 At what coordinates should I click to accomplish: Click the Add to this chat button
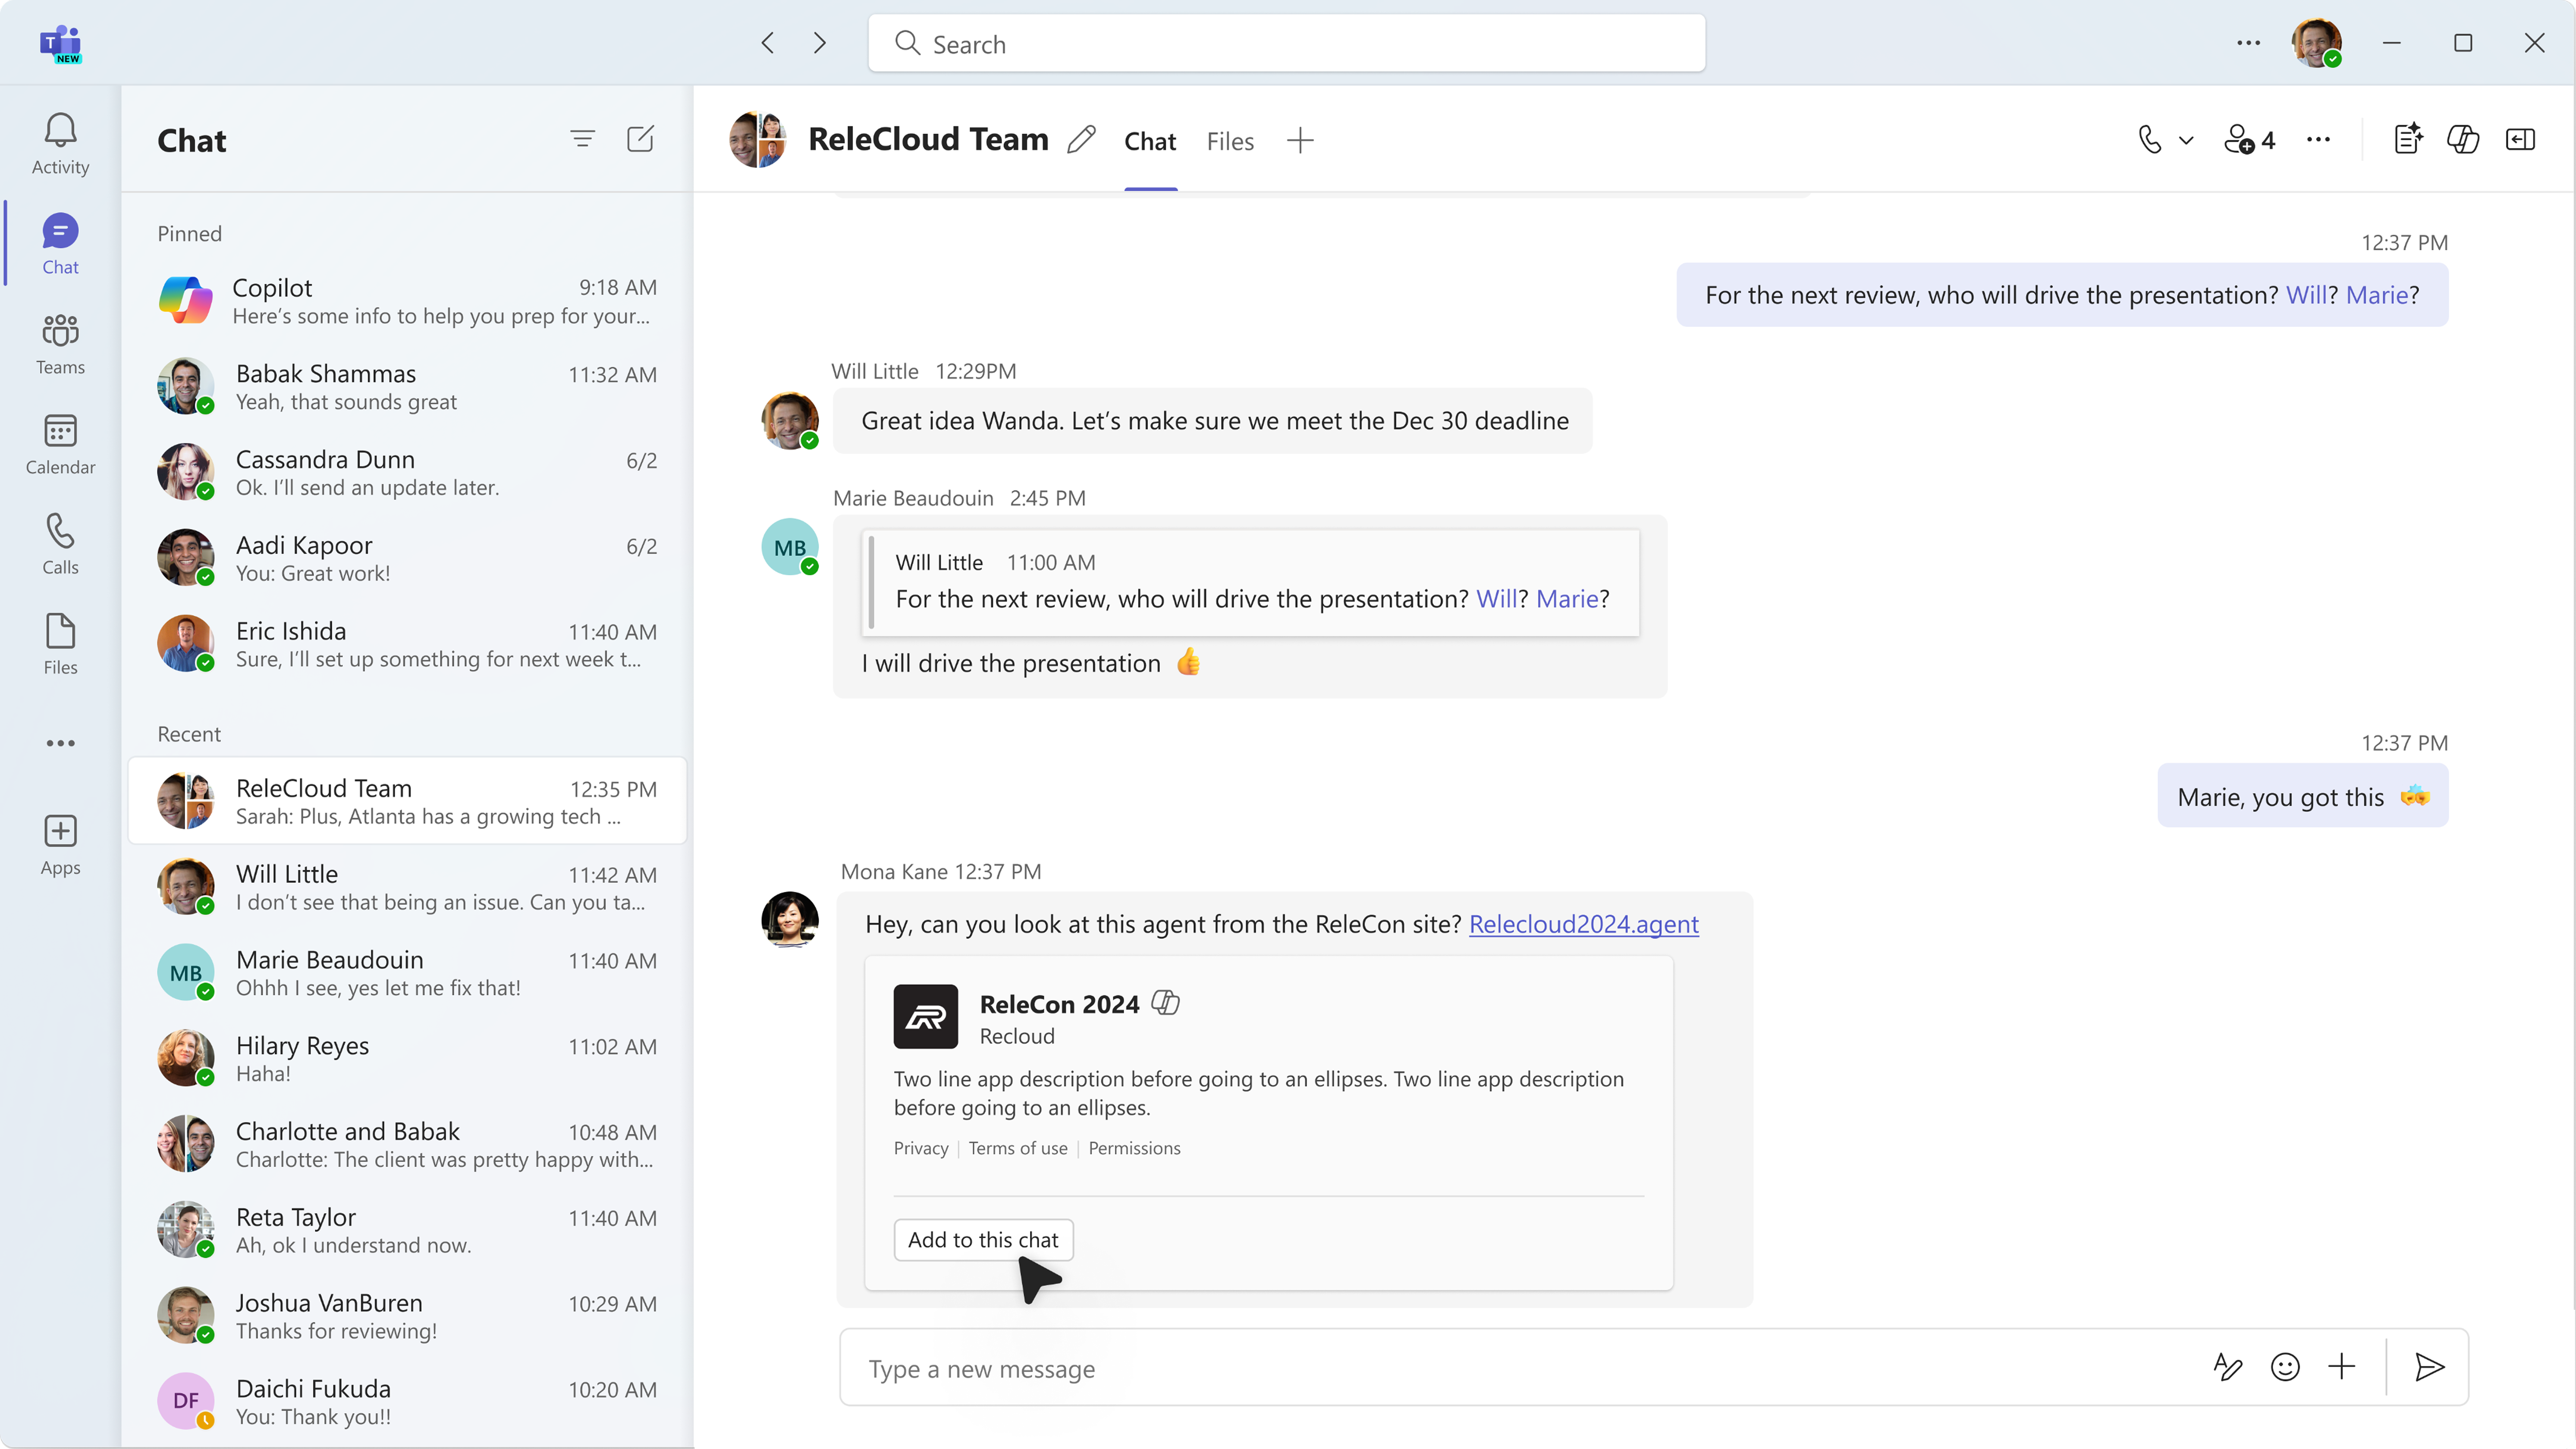click(982, 1240)
